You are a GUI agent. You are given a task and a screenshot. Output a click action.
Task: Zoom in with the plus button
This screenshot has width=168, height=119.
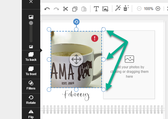[158, 9]
